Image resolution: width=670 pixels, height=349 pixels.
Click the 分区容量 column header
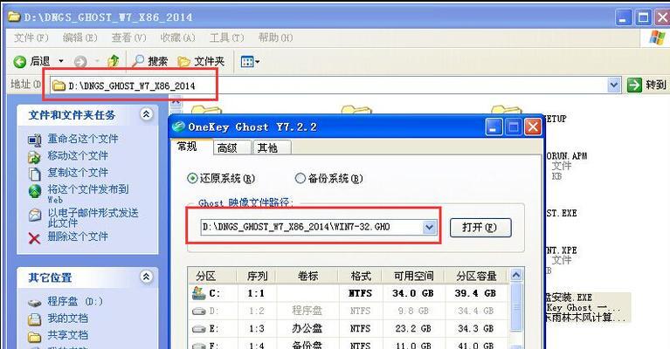point(476,277)
